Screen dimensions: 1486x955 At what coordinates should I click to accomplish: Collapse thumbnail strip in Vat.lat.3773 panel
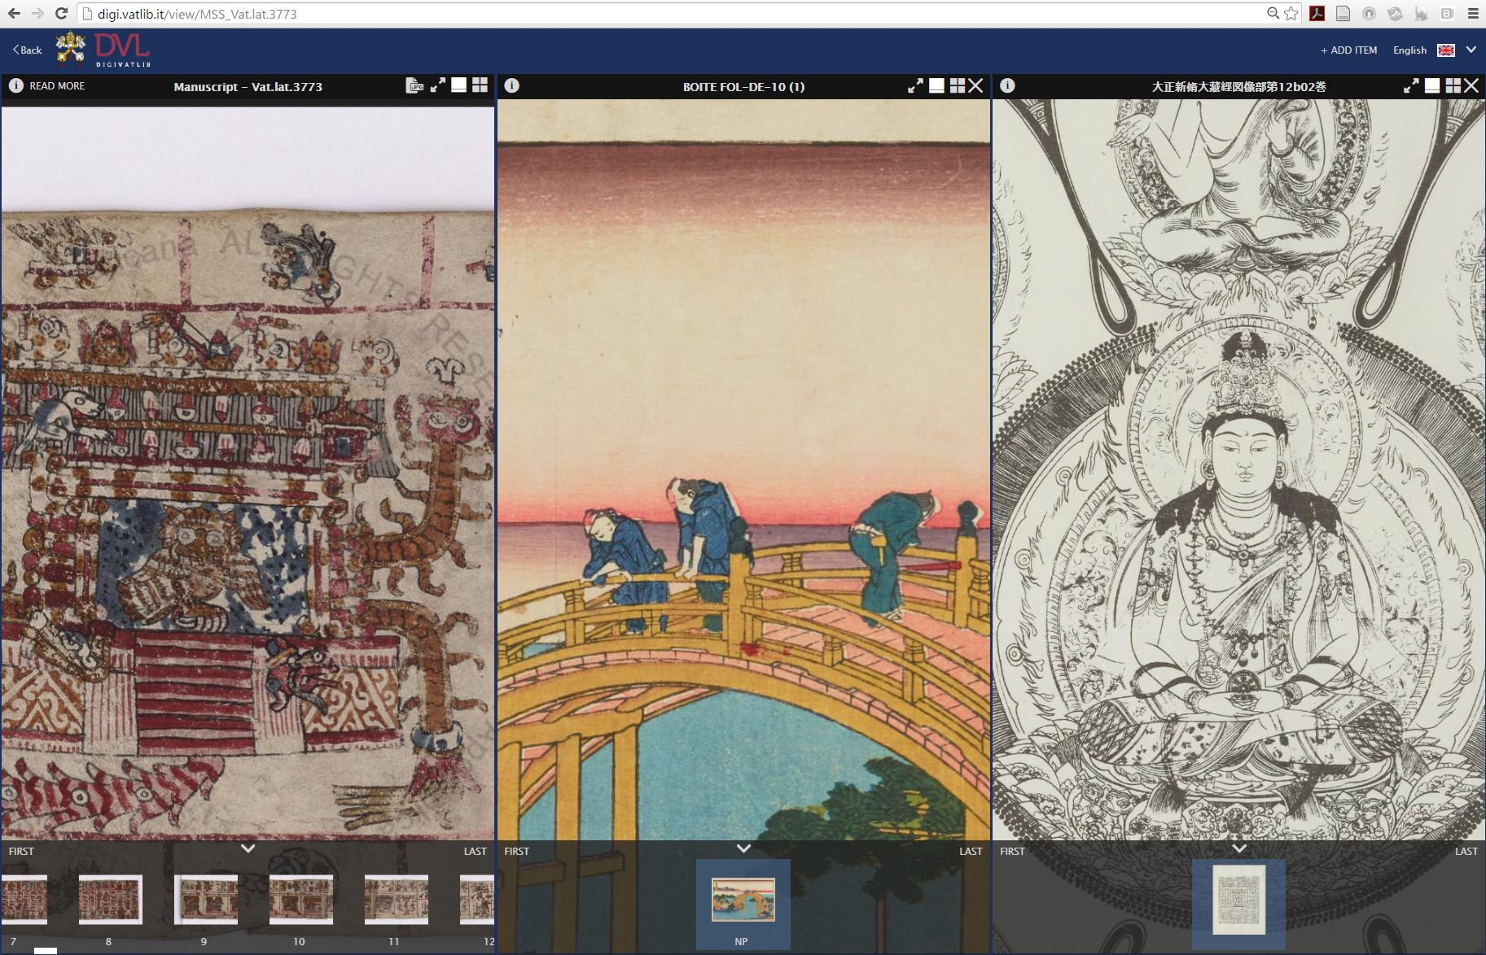tap(248, 848)
